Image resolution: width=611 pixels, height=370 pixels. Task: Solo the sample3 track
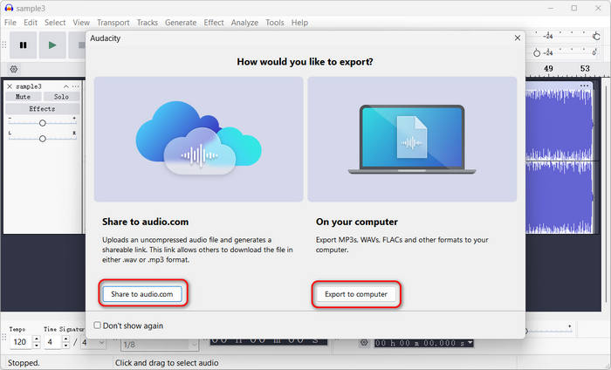point(61,97)
